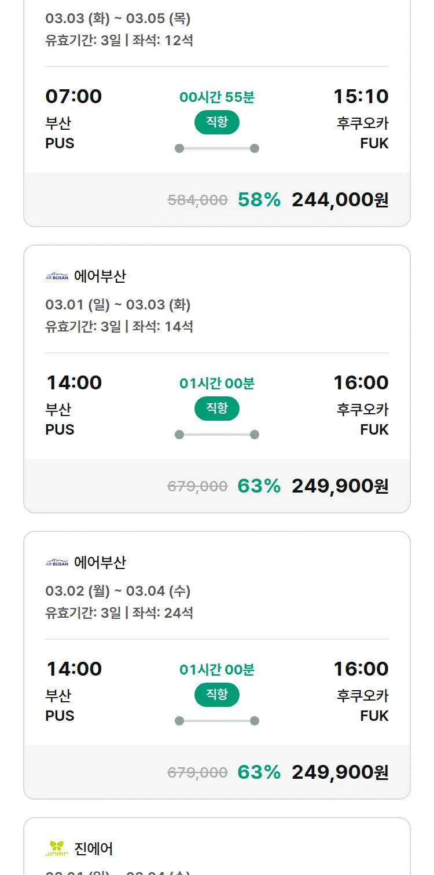Click the 03.02 (월) ~ 03.04 (수) date range

click(x=118, y=591)
